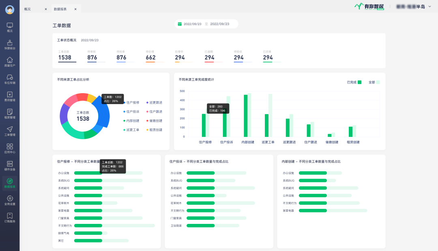Screen dimensions: 438x251
Task: Switch to the 数据报表 tab
Action: tap(60, 9)
